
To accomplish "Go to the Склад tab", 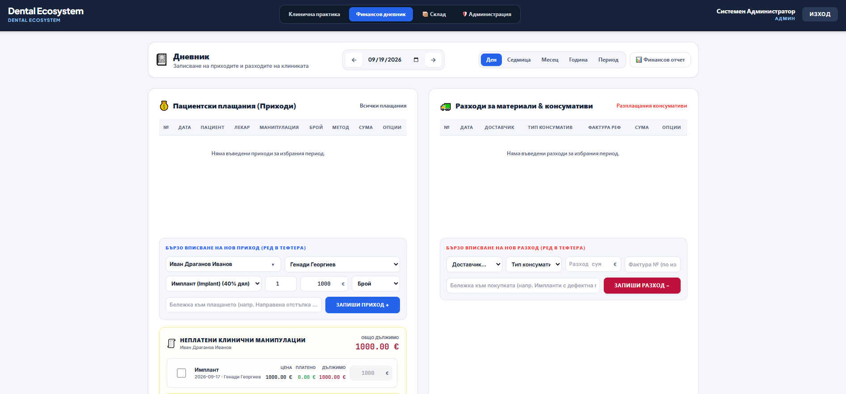I will coord(434,14).
